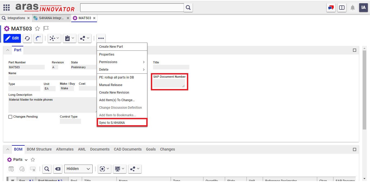Open the monitor display layout dropdown
Viewport: 370px width, 184px height.
(x=119, y=169)
